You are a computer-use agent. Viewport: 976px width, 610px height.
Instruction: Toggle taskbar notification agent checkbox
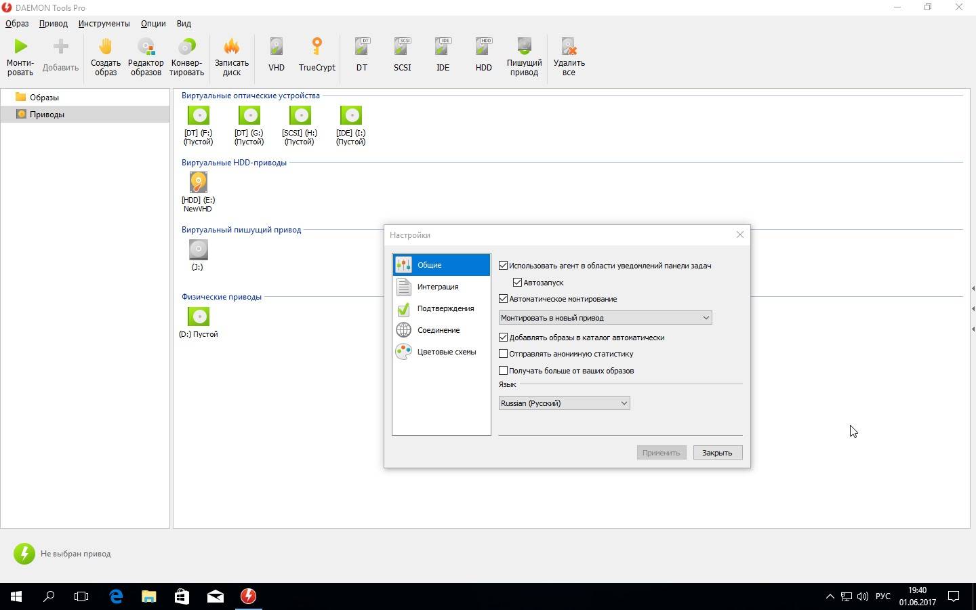click(503, 266)
